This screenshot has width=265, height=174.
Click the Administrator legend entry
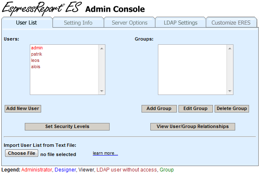coord(37,170)
